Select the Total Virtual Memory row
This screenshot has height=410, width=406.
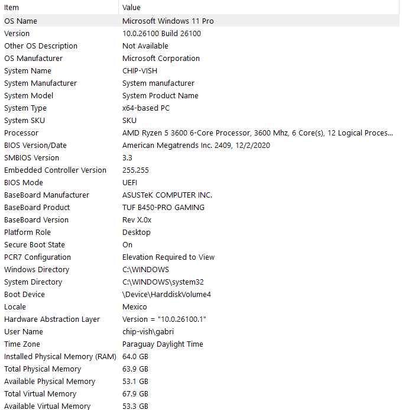pos(201,393)
